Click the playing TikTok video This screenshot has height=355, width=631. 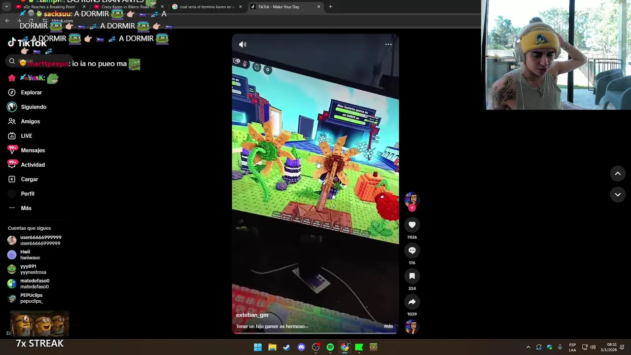(x=315, y=184)
